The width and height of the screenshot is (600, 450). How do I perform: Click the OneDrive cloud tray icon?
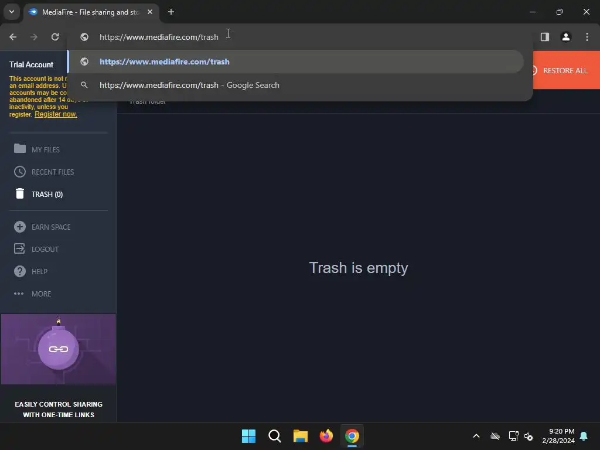tap(495, 436)
